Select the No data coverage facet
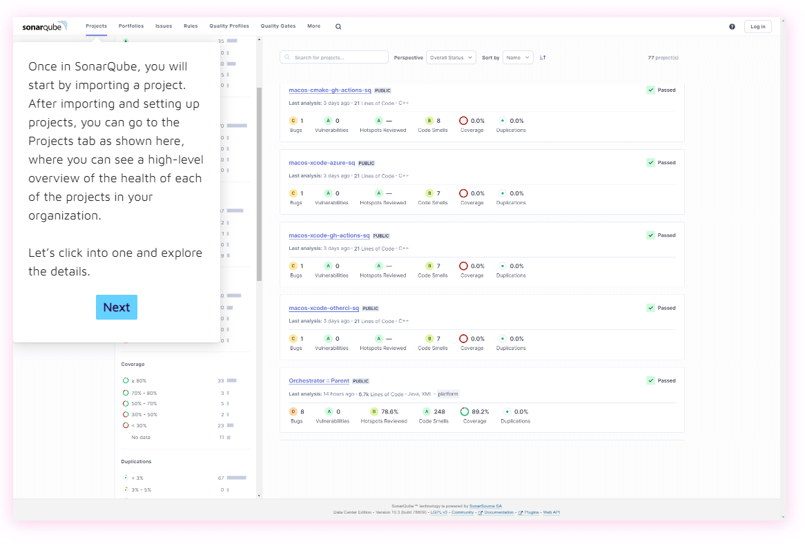The width and height of the screenshot is (805, 544). click(140, 437)
